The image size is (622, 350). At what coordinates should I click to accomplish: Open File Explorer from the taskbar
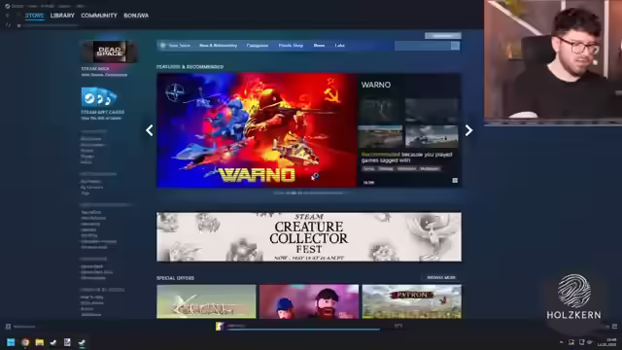[39, 342]
